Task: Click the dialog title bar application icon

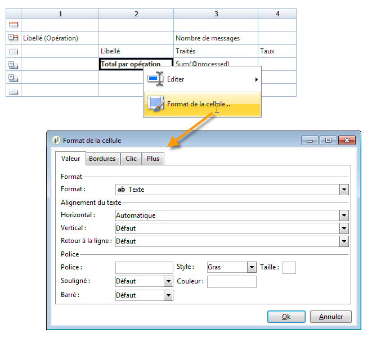Action: tap(56, 140)
